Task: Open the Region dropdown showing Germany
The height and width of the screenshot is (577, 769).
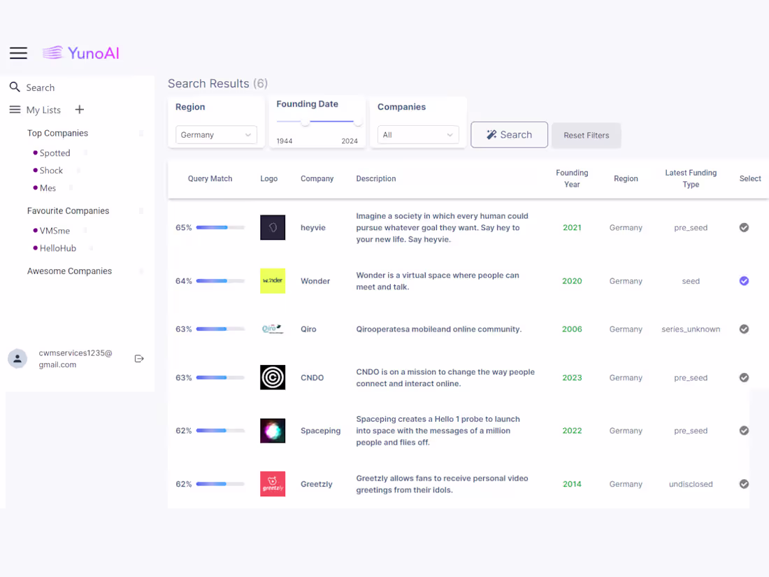Action: pyautogui.click(x=216, y=135)
